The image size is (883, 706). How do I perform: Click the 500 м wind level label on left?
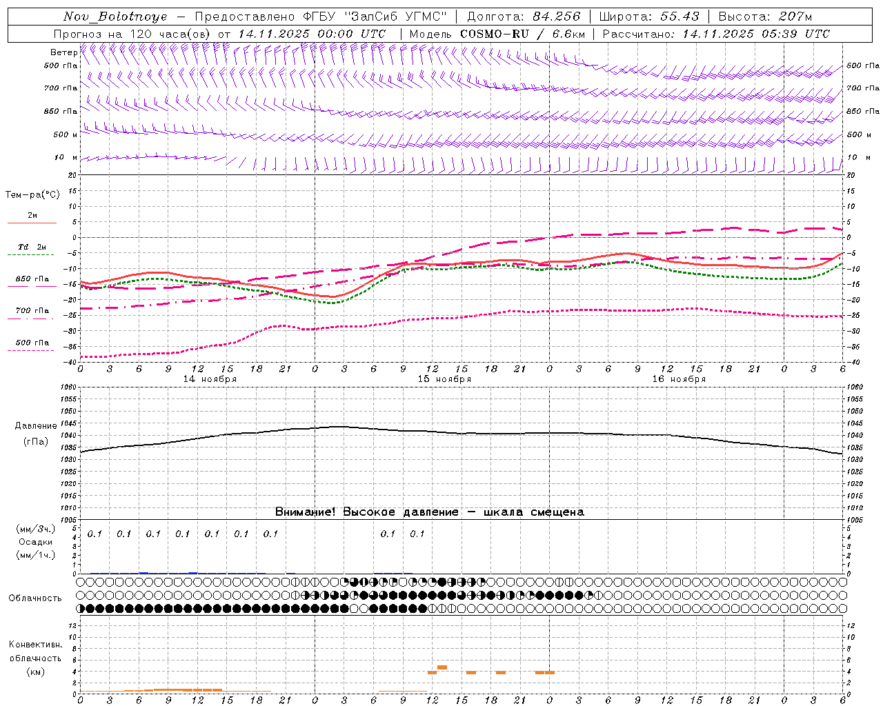tap(66, 135)
